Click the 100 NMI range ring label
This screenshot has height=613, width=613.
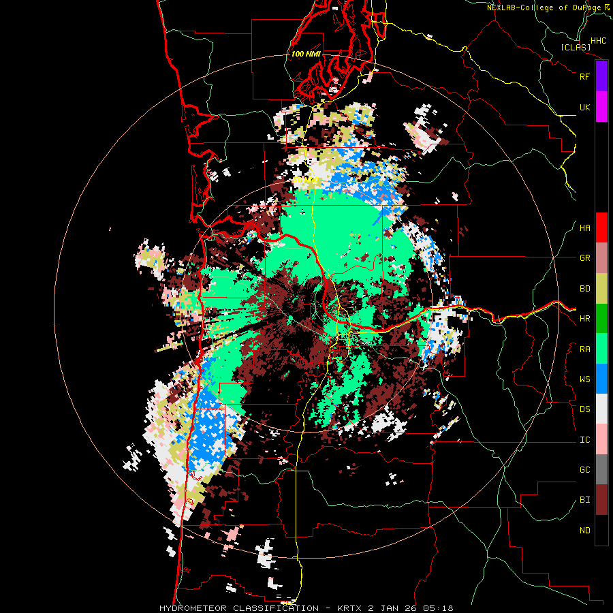[x=306, y=54]
